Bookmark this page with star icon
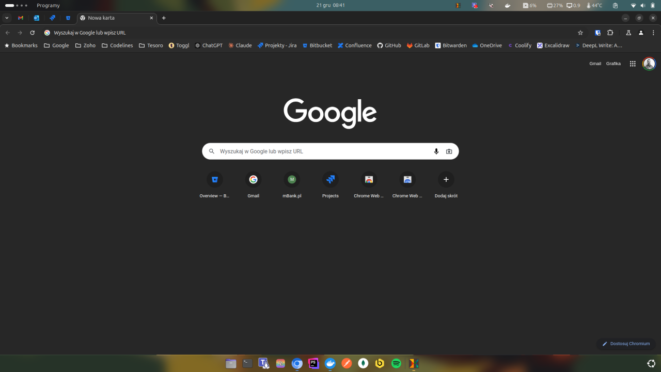 click(580, 33)
